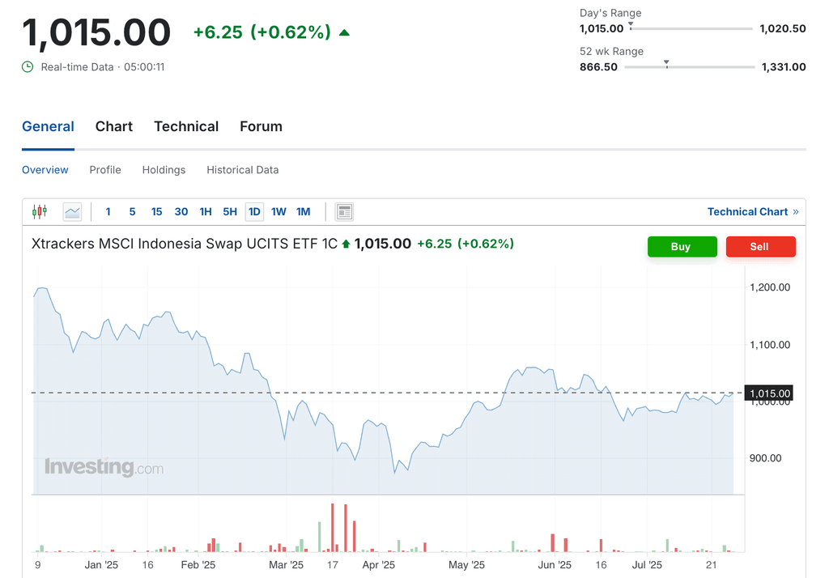
Task: Open the Technical Chart link
Action: tap(748, 211)
